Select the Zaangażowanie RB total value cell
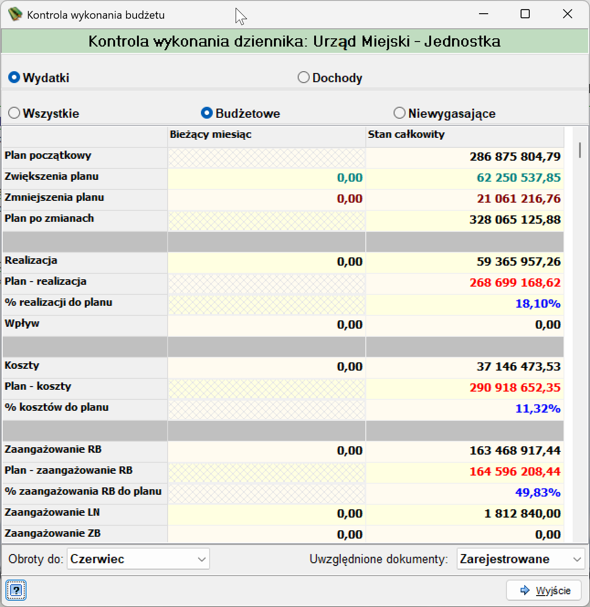The image size is (590, 607). [x=465, y=451]
